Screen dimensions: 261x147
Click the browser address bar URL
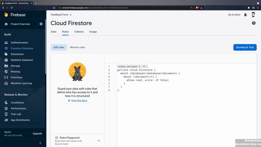(95, 8)
